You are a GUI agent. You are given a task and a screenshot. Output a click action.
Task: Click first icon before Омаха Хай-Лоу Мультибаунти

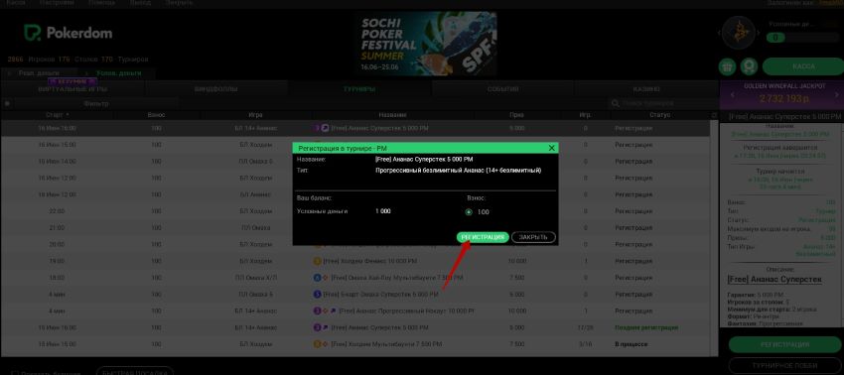(x=317, y=278)
